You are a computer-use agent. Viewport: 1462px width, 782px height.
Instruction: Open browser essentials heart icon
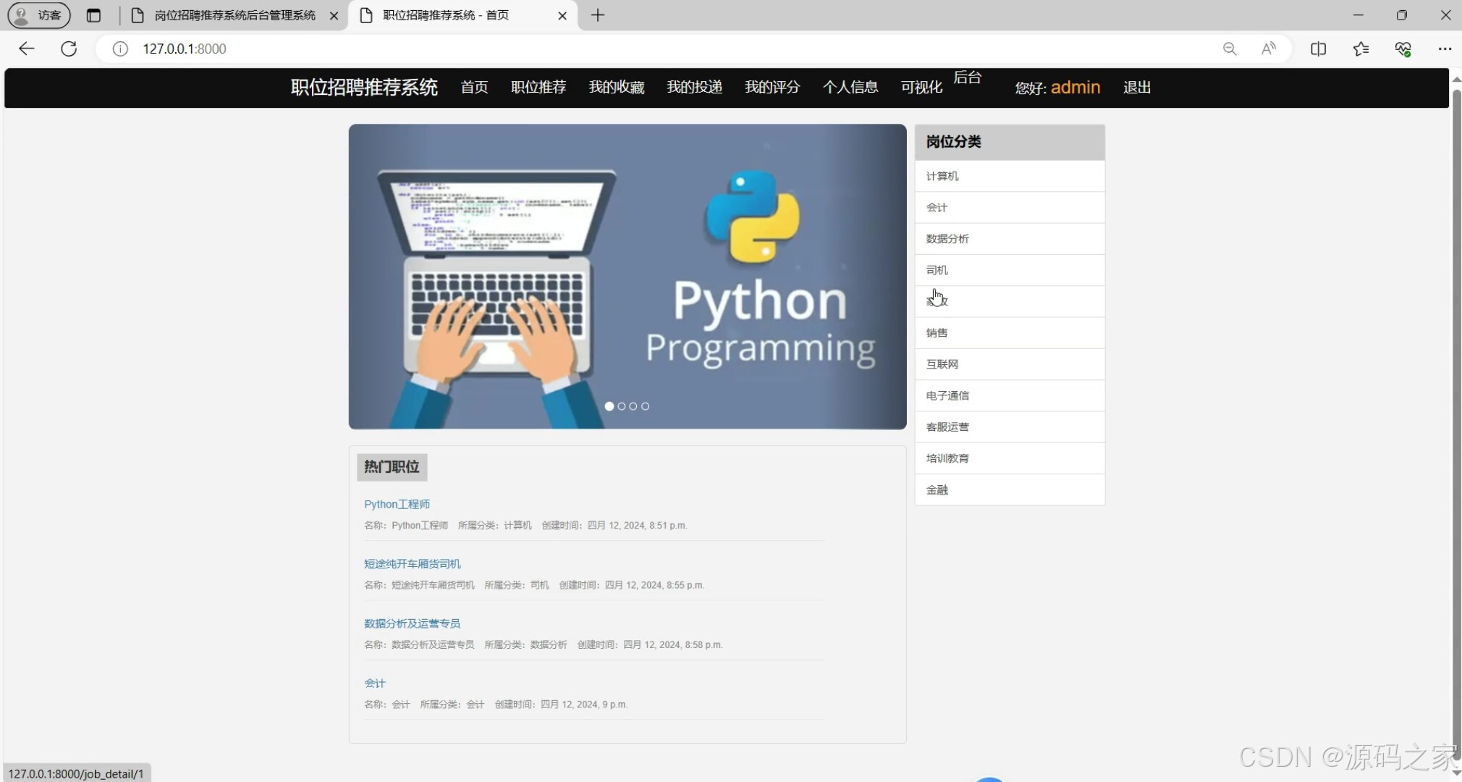pyautogui.click(x=1403, y=49)
